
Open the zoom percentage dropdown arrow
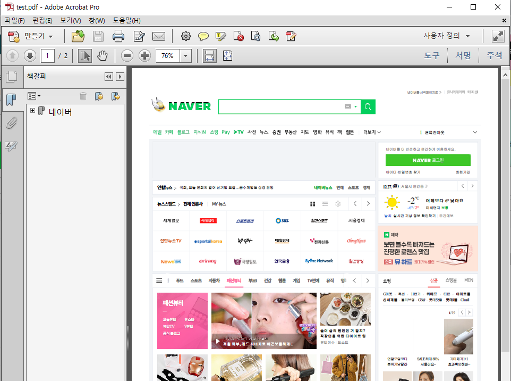[x=186, y=56]
